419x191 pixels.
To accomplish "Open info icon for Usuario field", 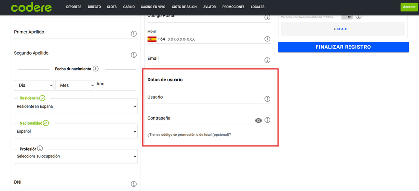I will 267,99.
